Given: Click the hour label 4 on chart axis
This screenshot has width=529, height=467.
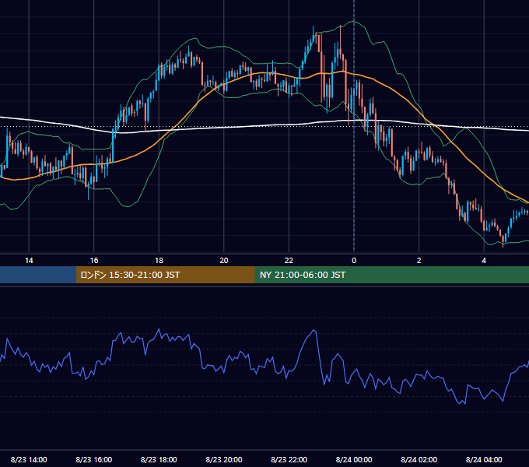Looking at the screenshot, I should click(484, 261).
